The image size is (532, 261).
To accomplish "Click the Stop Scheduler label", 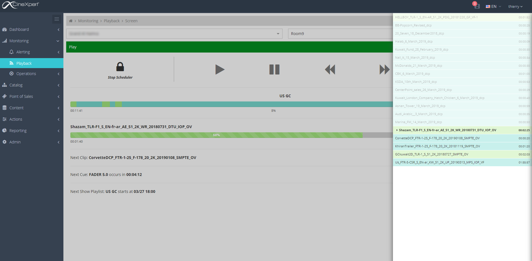I will (x=120, y=78).
